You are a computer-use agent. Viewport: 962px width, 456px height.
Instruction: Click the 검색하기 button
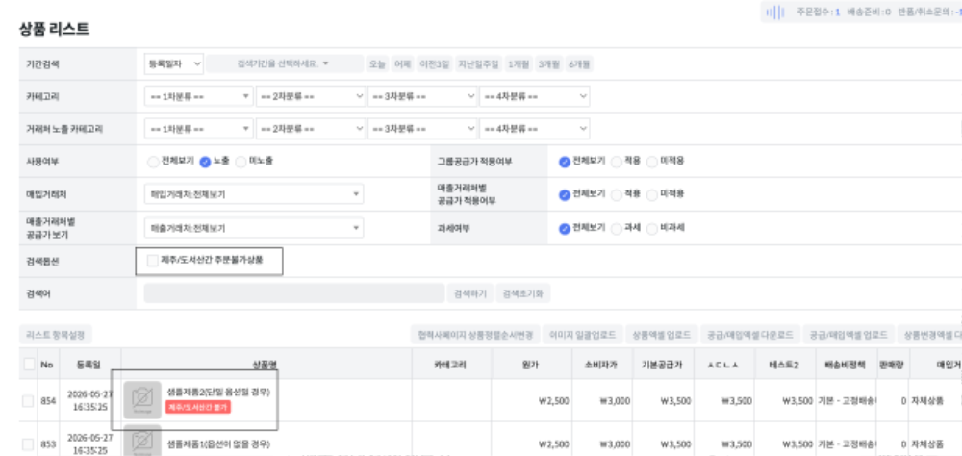[x=470, y=293]
